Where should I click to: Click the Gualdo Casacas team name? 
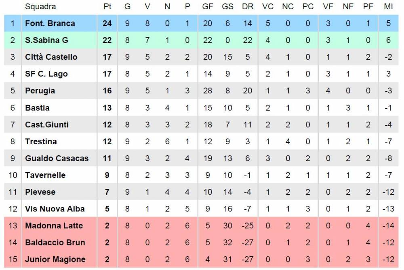[x=57, y=158]
